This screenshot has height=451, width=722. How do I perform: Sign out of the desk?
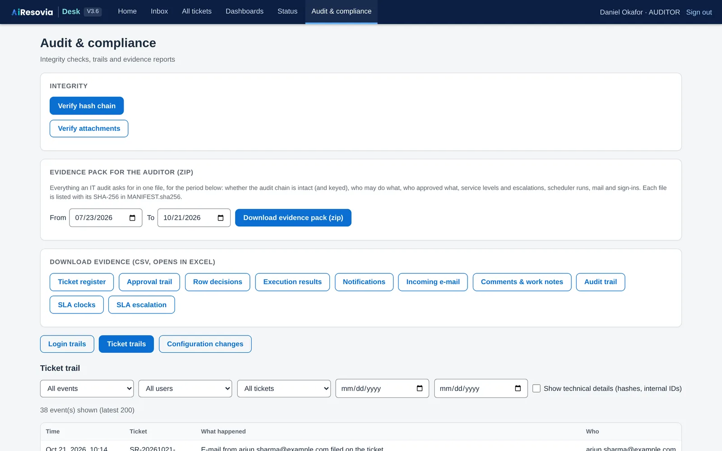click(699, 12)
